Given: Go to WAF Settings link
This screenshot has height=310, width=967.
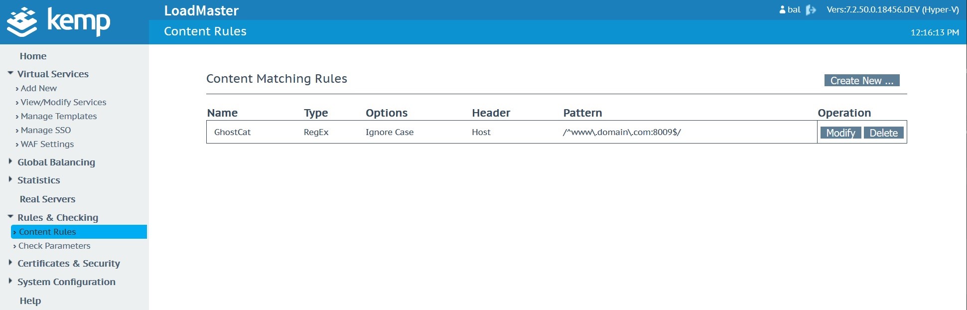Looking at the screenshot, I should (x=47, y=144).
